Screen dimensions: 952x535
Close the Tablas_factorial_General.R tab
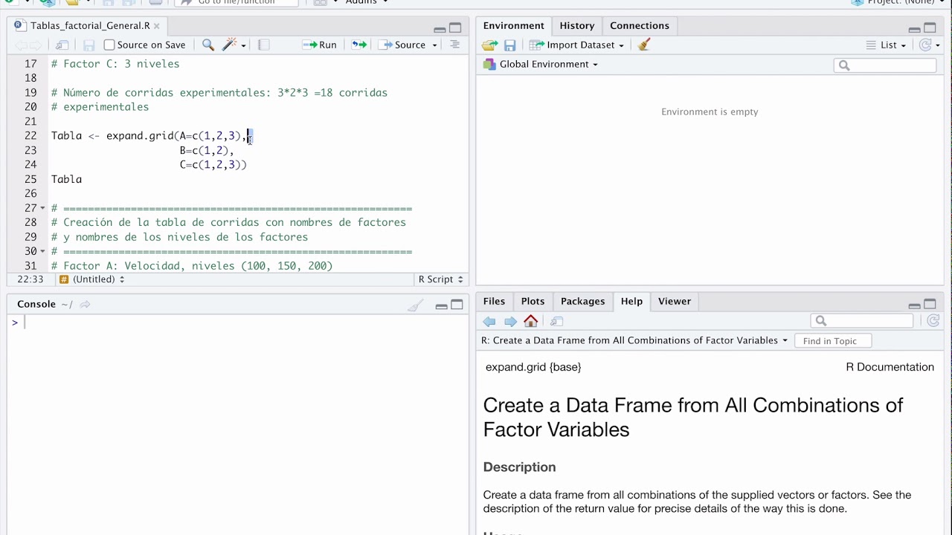(x=156, y=25)
